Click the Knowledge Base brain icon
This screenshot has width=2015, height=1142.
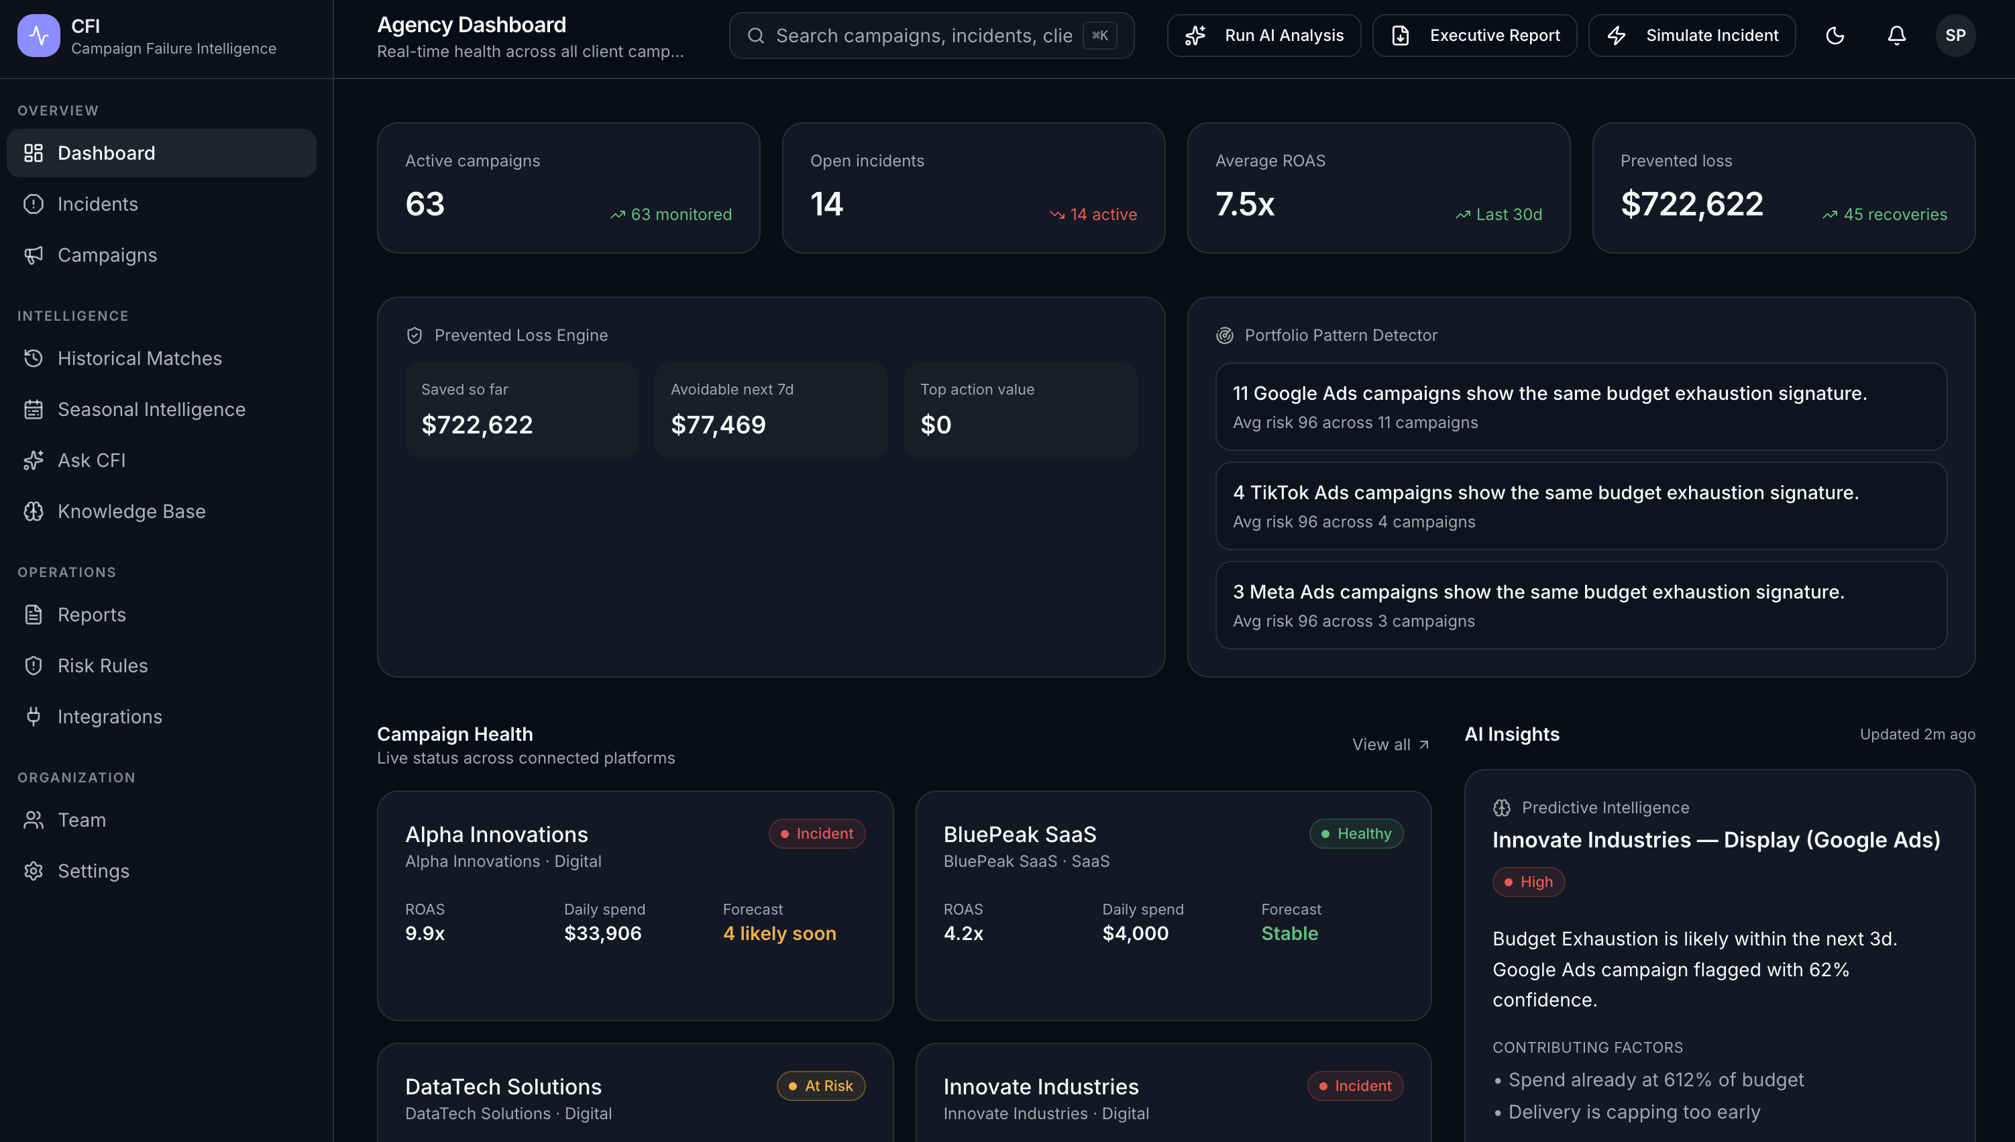click(33, 511)
